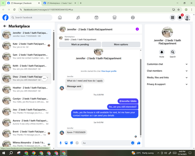Click the address bar URL
The height and width of the screenshot is (156, 195).
pyautogui.click(x=48, y=10)
